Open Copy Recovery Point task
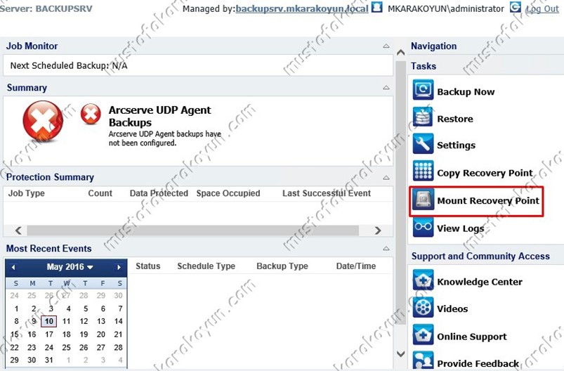The height and width of the screenshot is (371, 564). [x=485, y=173]
